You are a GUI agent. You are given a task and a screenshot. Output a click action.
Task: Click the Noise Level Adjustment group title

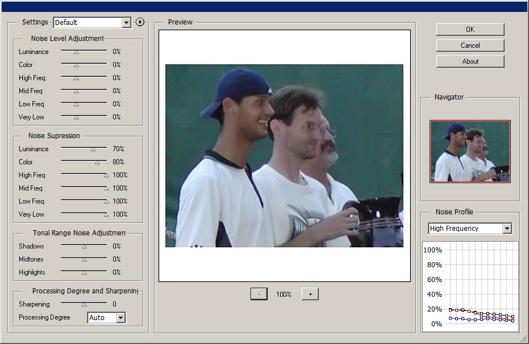pyautogui.click(x=68, y=39)
